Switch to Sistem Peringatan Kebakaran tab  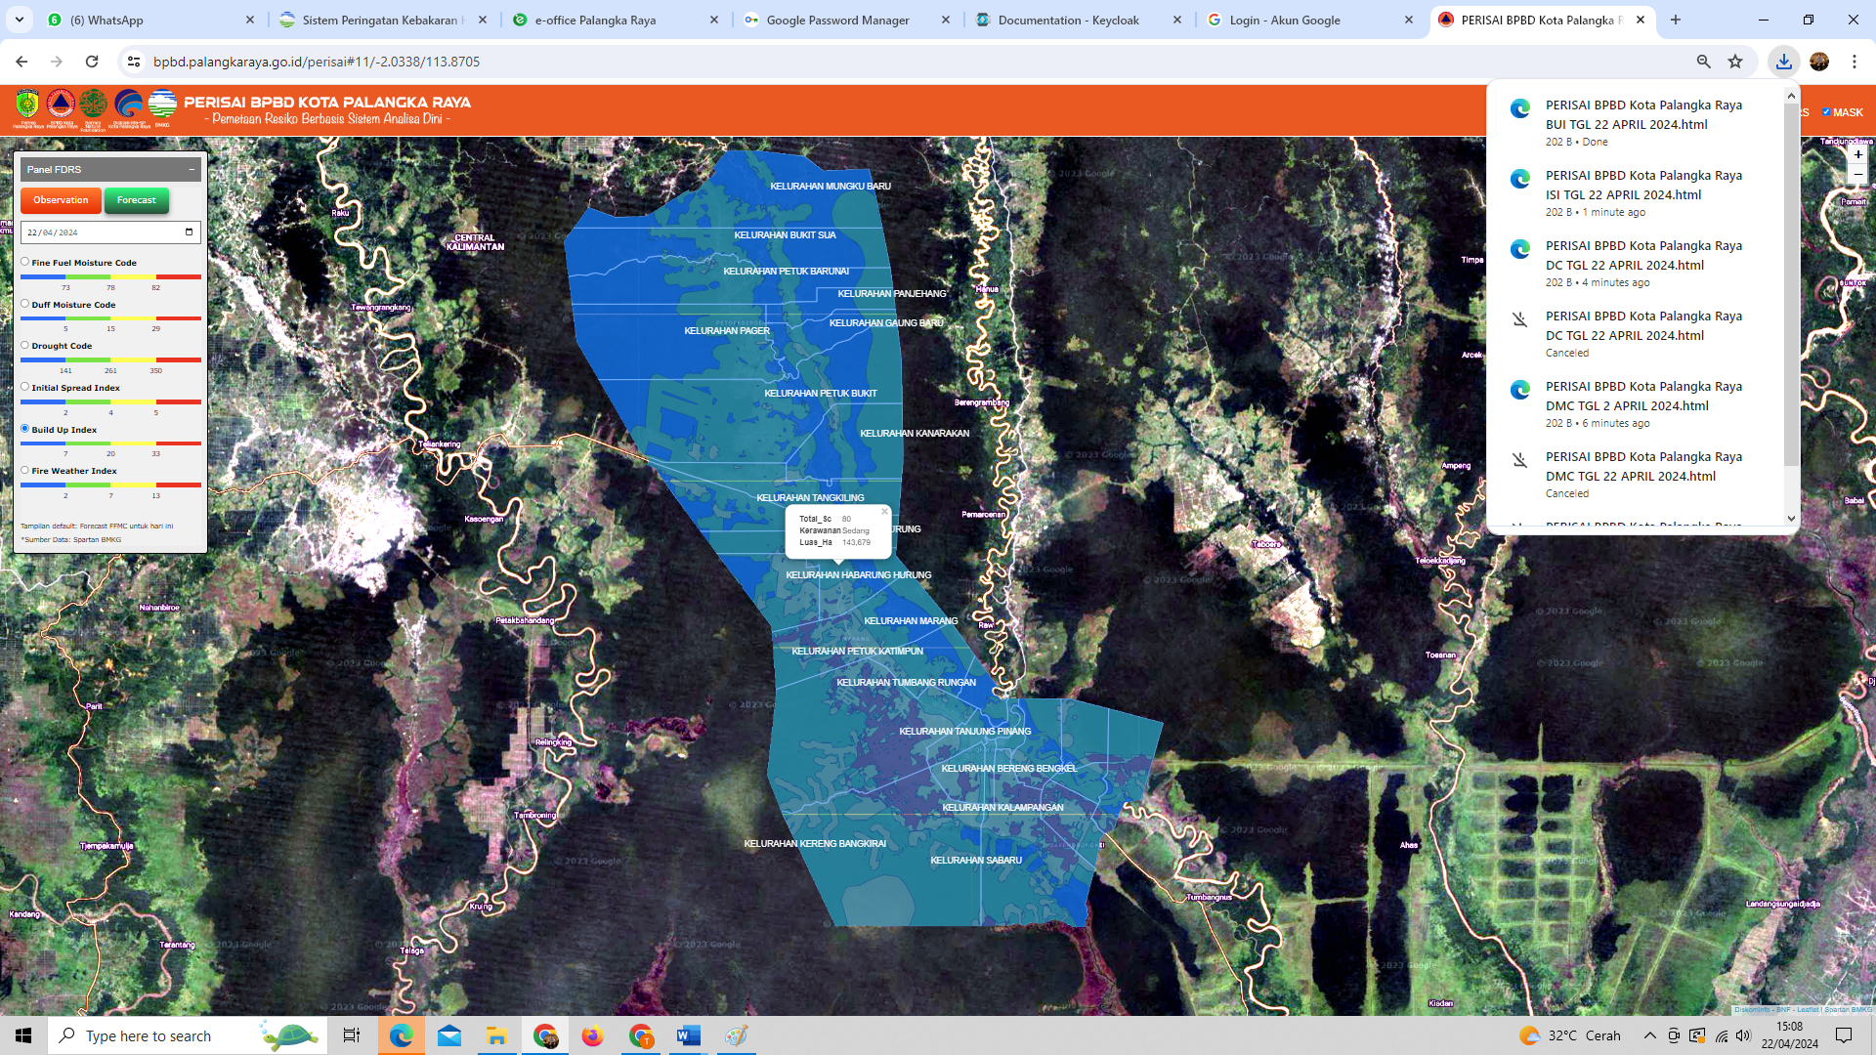382,20
